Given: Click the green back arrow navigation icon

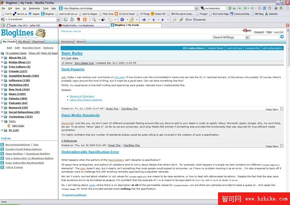Looking at the screenshot, I should tap(245, 8).
